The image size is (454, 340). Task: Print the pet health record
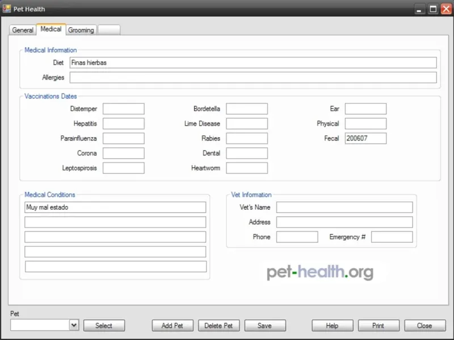379,325
